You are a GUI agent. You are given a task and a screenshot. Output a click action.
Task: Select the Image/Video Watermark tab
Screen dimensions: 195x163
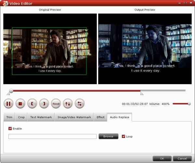(74, 117)
